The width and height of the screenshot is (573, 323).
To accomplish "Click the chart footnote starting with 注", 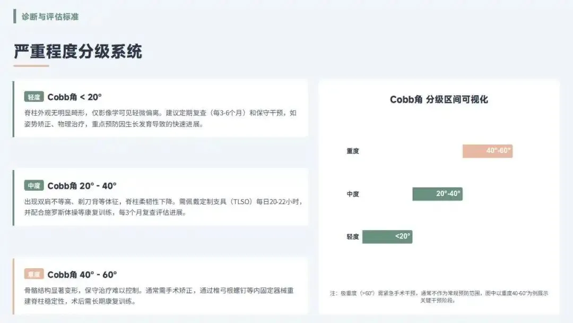I will [439, 296].
